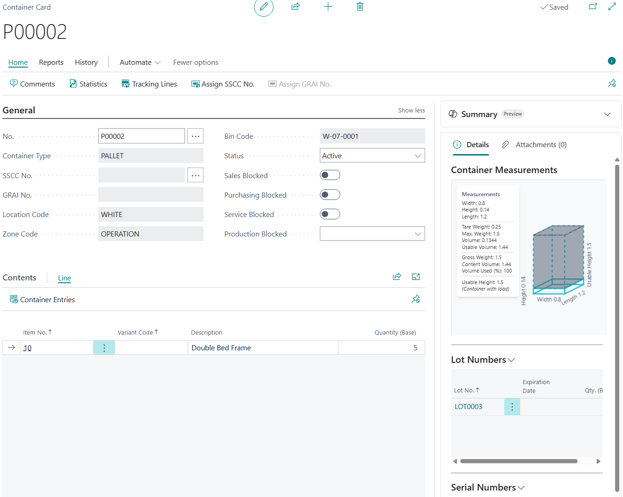Open Container Entries
The width and height of the screenshot is (623, 497).
coord(43,299)
